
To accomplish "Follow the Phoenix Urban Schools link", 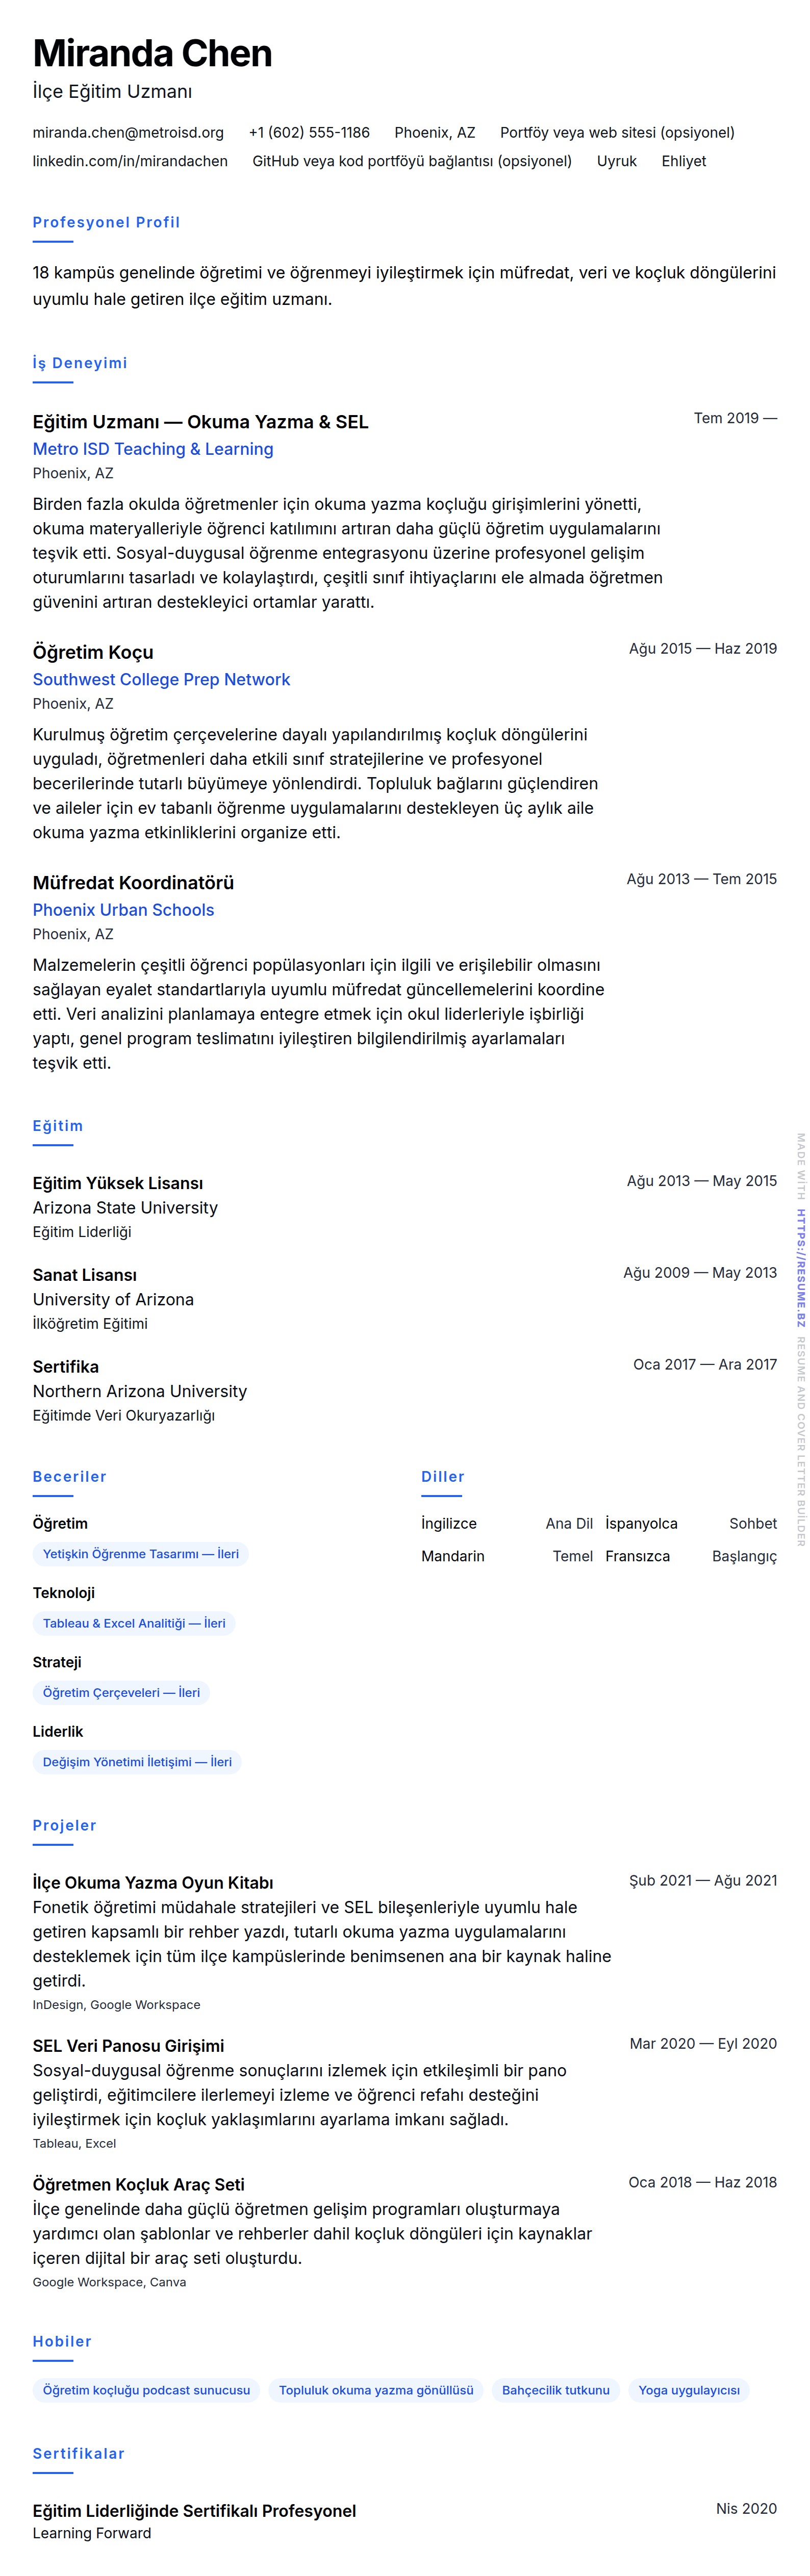I will pos(123,910).
